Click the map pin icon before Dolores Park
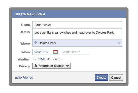Screen dimensions: 138x93 click(35, 43)
